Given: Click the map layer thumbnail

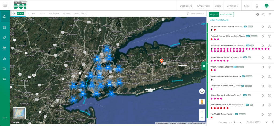Looking at the screenshot, I should click(x=19, y=113).
